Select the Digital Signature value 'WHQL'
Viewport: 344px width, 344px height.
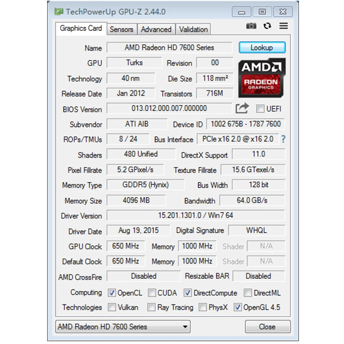point(257,230)
